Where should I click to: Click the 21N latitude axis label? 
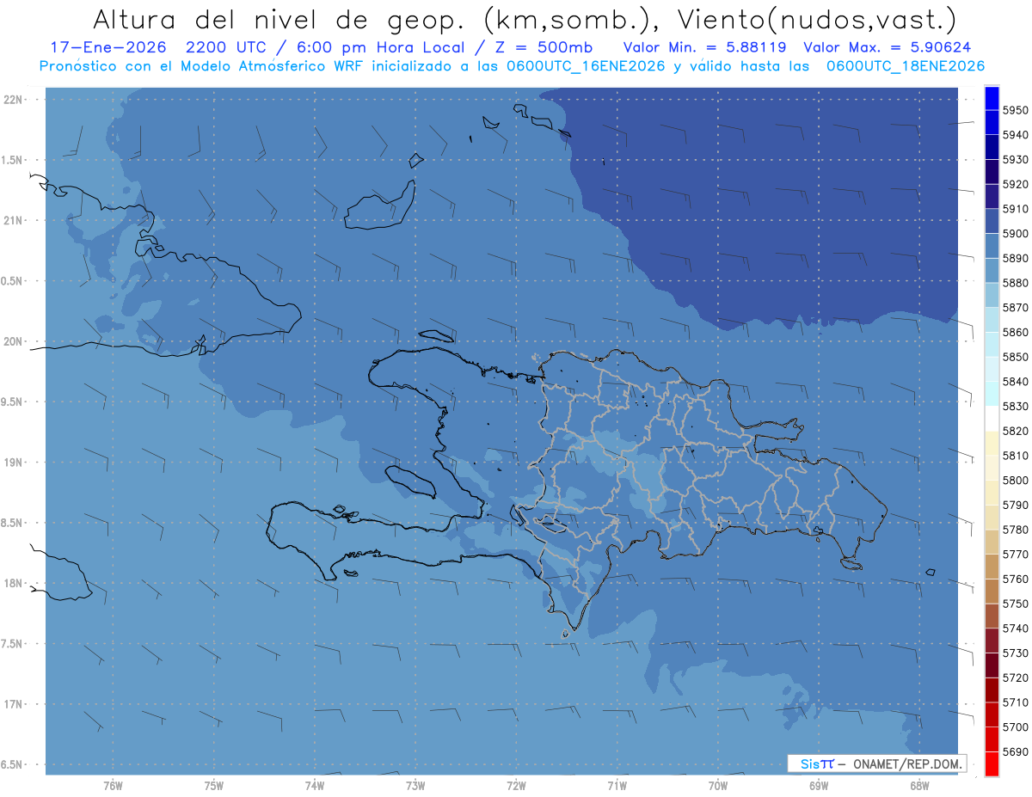14,221
